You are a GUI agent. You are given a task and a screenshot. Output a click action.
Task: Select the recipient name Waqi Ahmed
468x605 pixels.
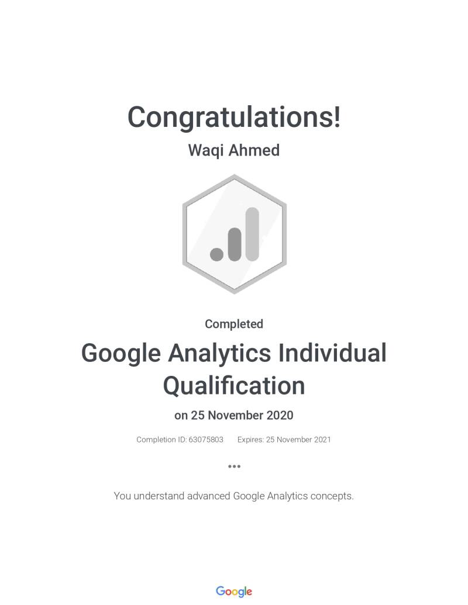pos(234,150)
